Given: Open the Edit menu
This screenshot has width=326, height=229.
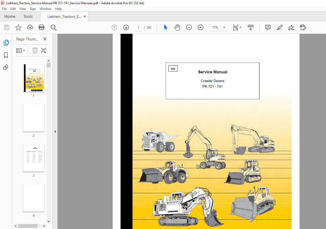Looking at the screenshot, I should (x=13, y=9).
